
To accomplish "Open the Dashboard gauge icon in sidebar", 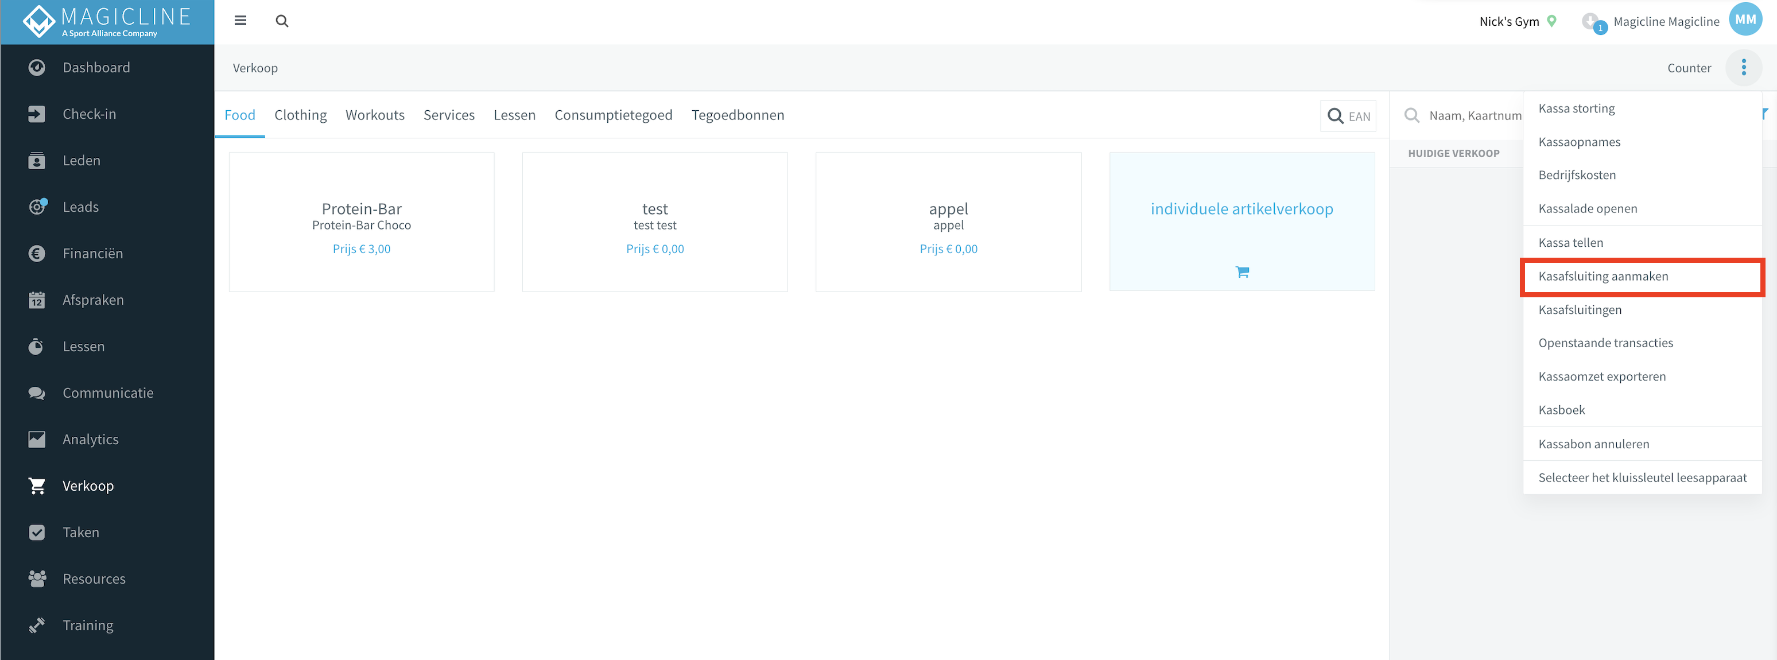I will 37,68.
